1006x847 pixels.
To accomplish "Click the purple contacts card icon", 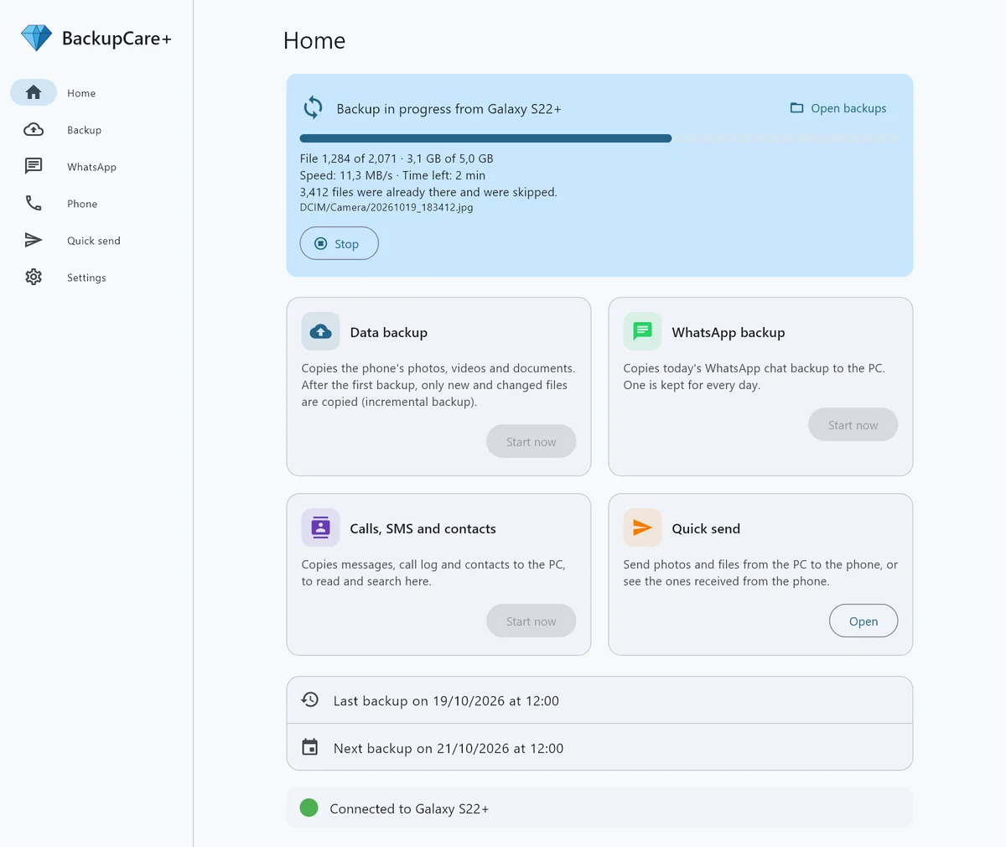I will [320, 527].
